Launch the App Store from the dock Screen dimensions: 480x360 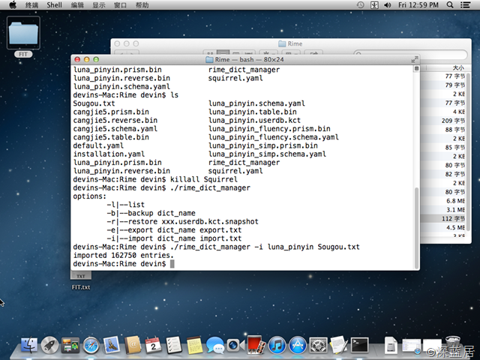[x=298, y=346]
